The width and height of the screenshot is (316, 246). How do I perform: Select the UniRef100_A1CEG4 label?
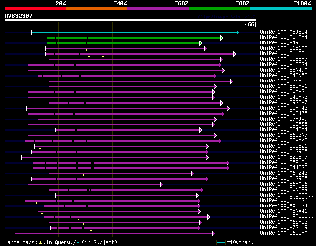[283, 65]
